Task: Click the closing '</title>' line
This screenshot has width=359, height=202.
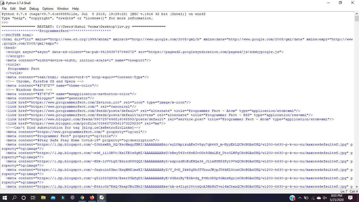Action: 14,73
